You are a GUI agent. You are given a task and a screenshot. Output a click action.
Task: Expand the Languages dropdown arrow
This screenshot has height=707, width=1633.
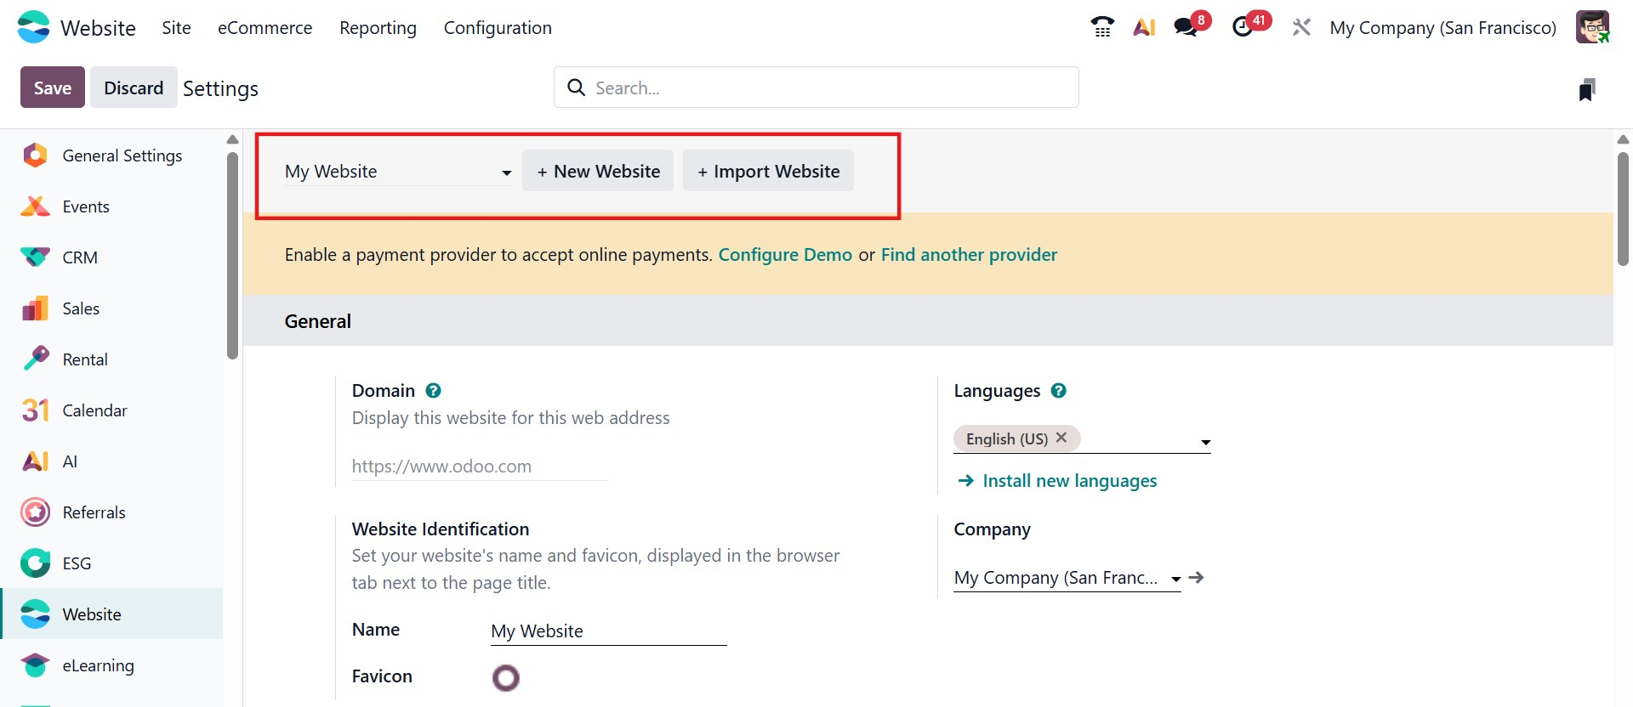point(1205,442)
